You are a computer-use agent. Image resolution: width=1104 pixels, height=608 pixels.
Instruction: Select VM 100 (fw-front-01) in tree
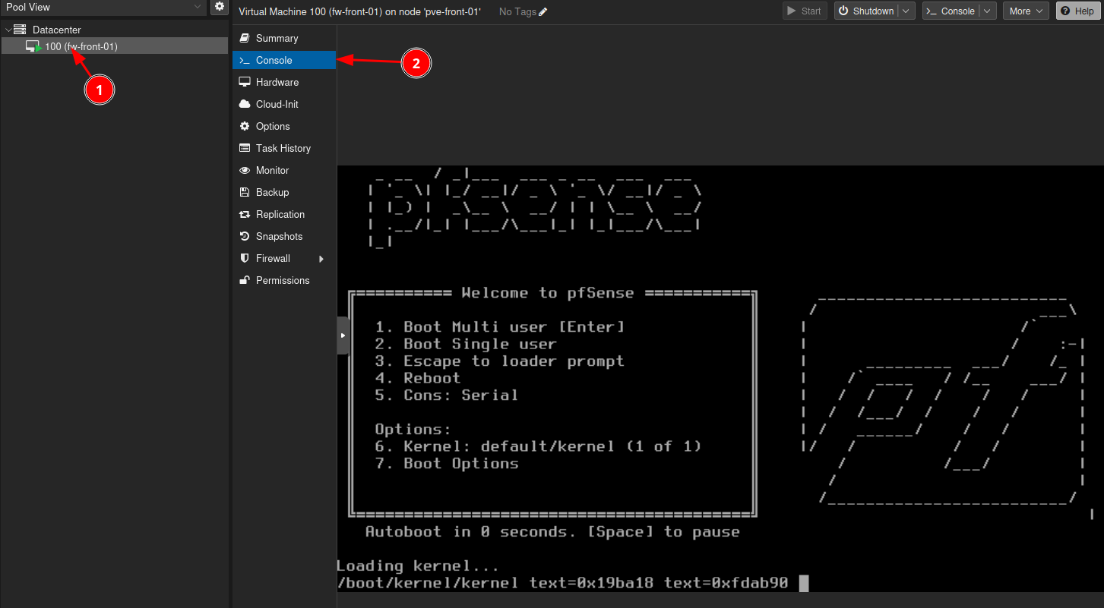click(x=81, y=46)
